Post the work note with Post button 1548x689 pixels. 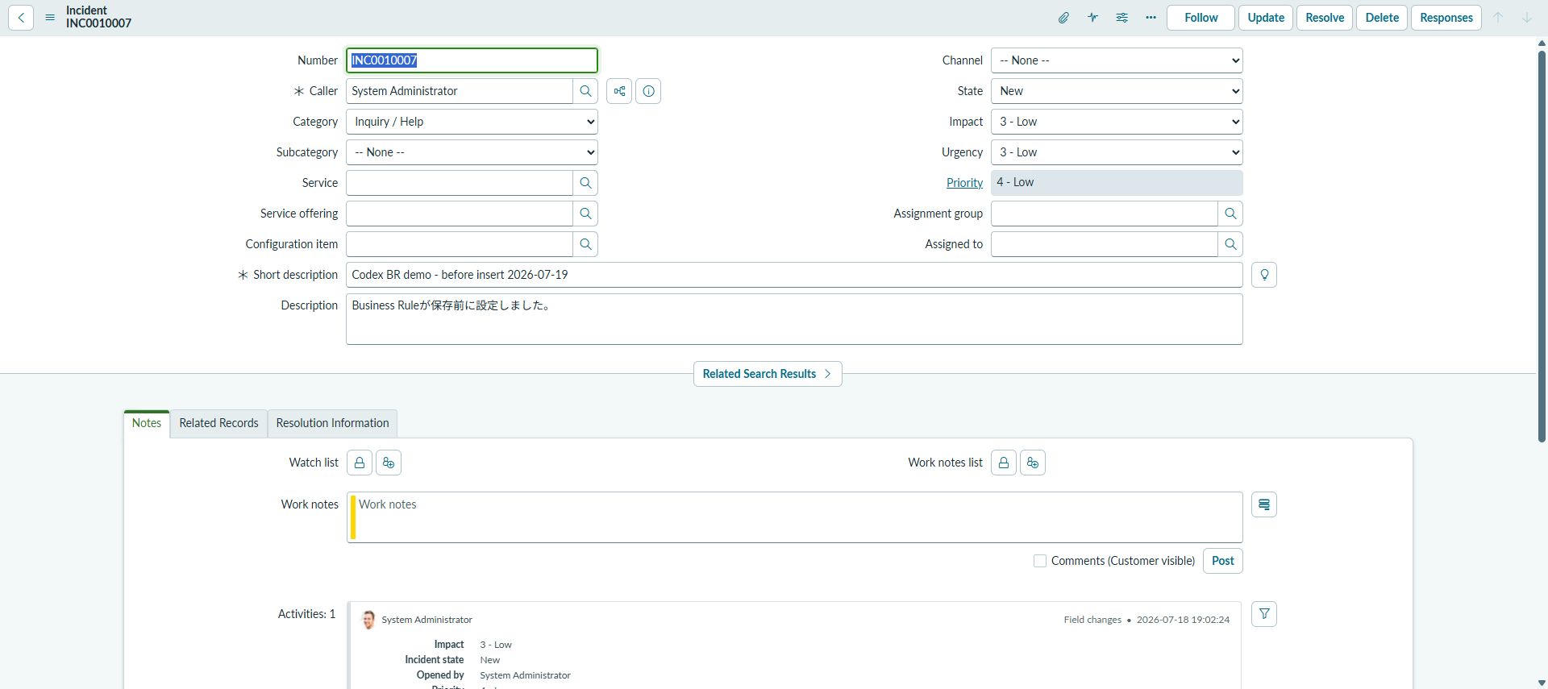[1222, 561]
